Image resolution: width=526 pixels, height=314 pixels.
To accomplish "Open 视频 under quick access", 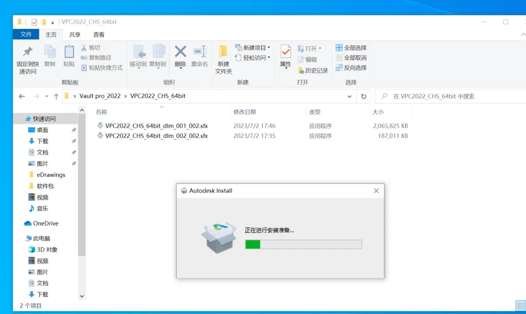I will 43,197.
